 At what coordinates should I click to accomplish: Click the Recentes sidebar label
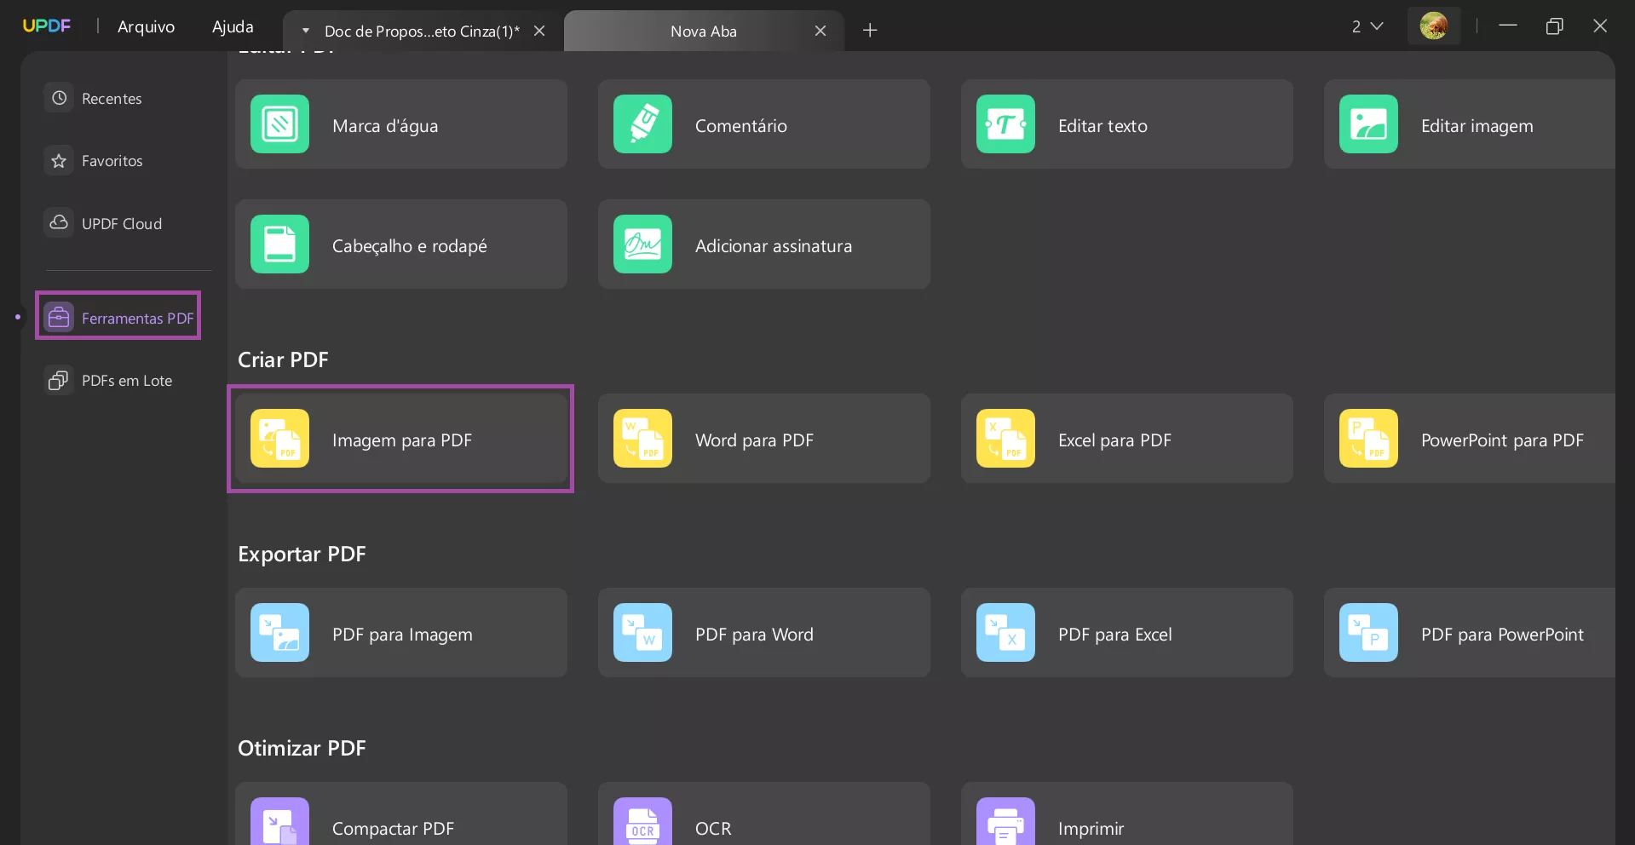click(112, 99)
